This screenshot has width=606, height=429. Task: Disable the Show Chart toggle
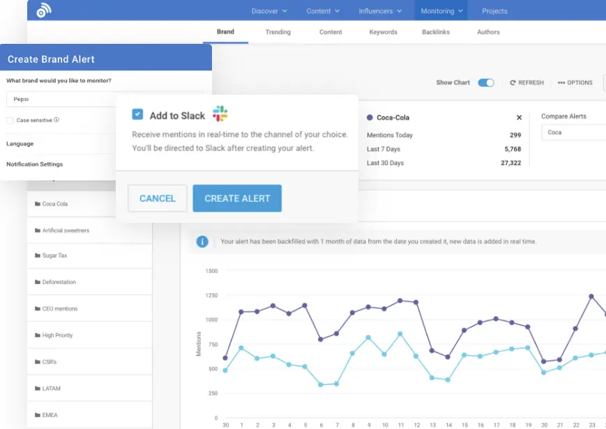[486, 82]
